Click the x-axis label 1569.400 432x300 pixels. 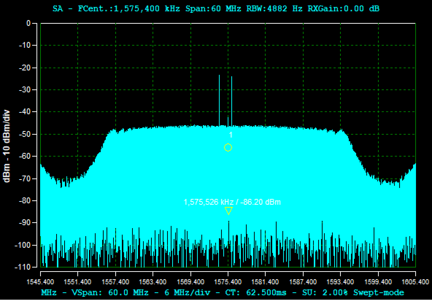click(x=190, y=282)
